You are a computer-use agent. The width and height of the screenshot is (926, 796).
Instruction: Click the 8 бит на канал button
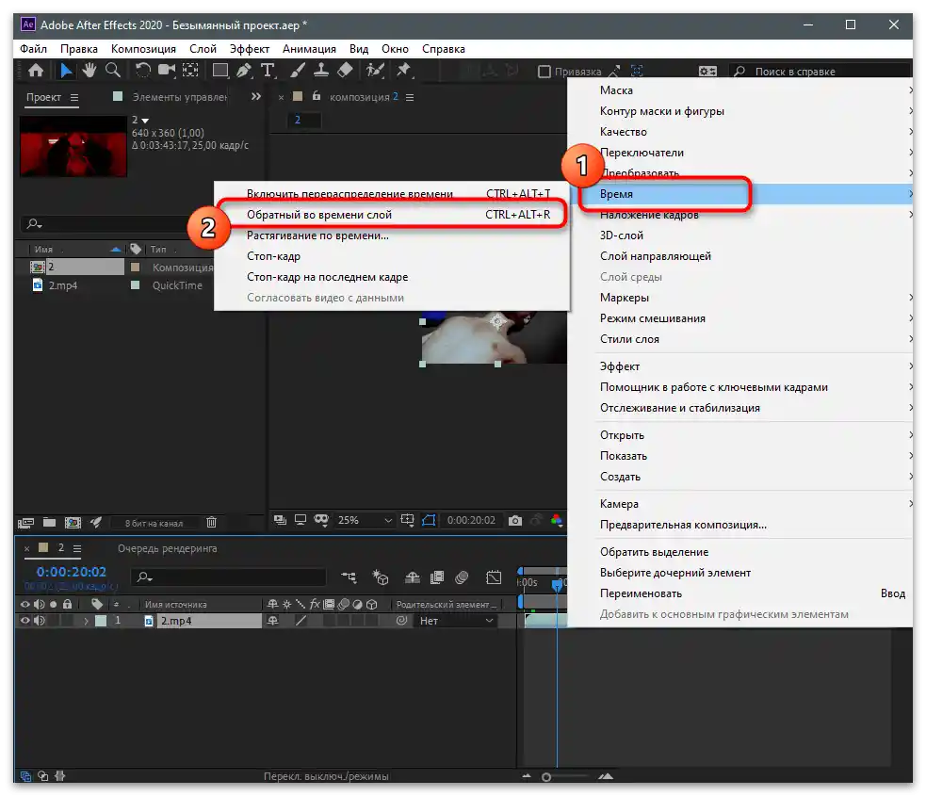[x=154, y=523]
